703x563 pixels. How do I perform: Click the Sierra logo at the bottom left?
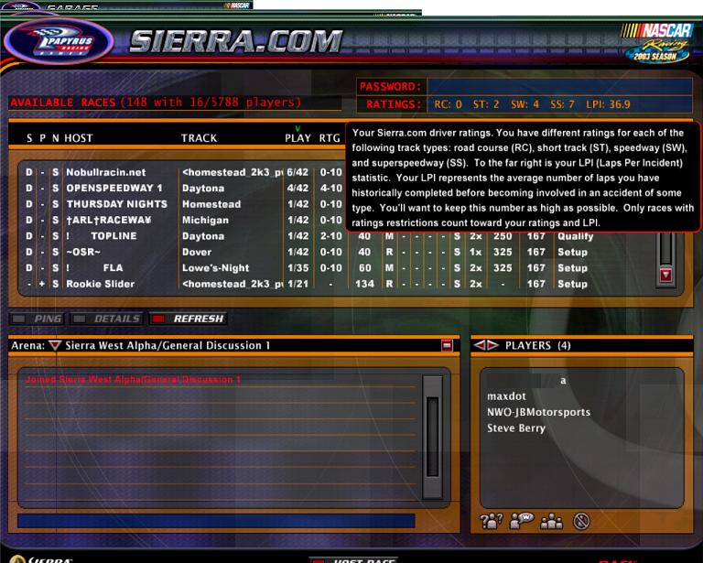41,559
